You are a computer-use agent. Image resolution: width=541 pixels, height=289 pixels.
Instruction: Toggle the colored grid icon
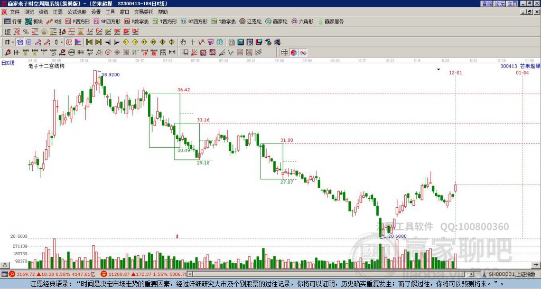click(x=284, y=52)
